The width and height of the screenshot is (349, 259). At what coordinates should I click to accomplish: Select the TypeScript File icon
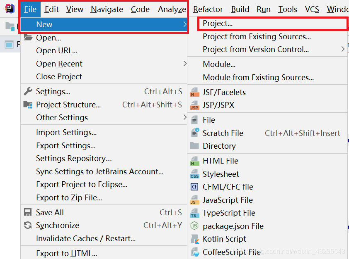[x=194, y=213]
